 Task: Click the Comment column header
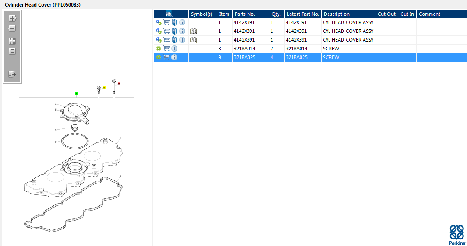(442, 14)
